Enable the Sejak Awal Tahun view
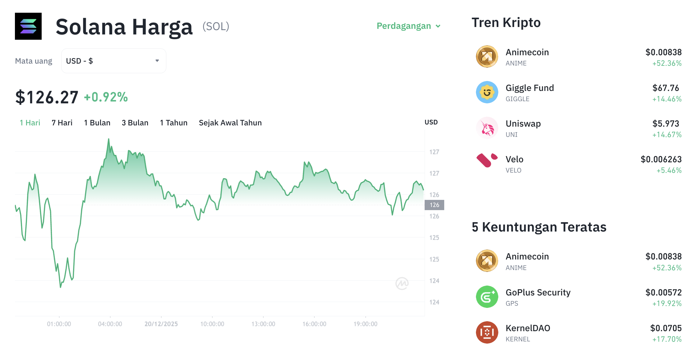 tap(230, 123)
